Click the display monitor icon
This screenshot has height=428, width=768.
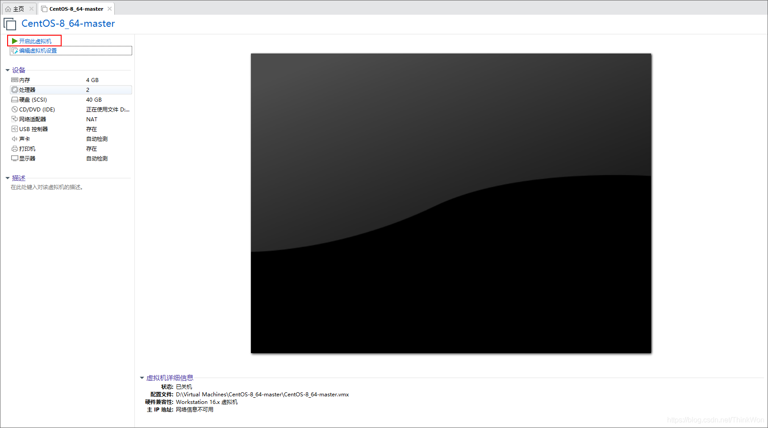(15, 159)
